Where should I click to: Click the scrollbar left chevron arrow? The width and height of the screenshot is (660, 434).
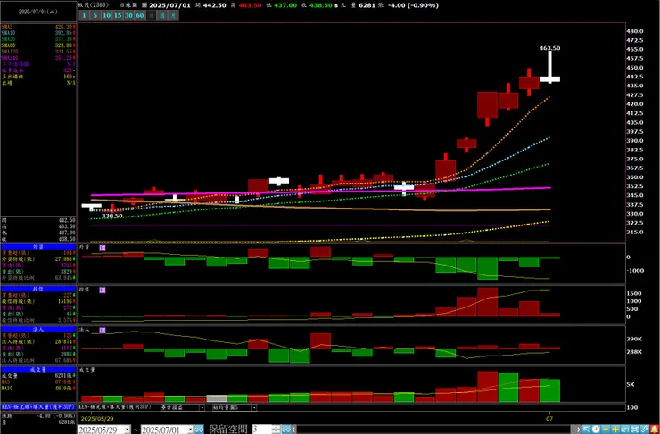pos(293,430)
